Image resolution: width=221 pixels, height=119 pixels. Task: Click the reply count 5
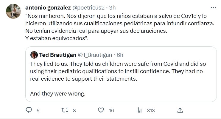click(38, 111)
